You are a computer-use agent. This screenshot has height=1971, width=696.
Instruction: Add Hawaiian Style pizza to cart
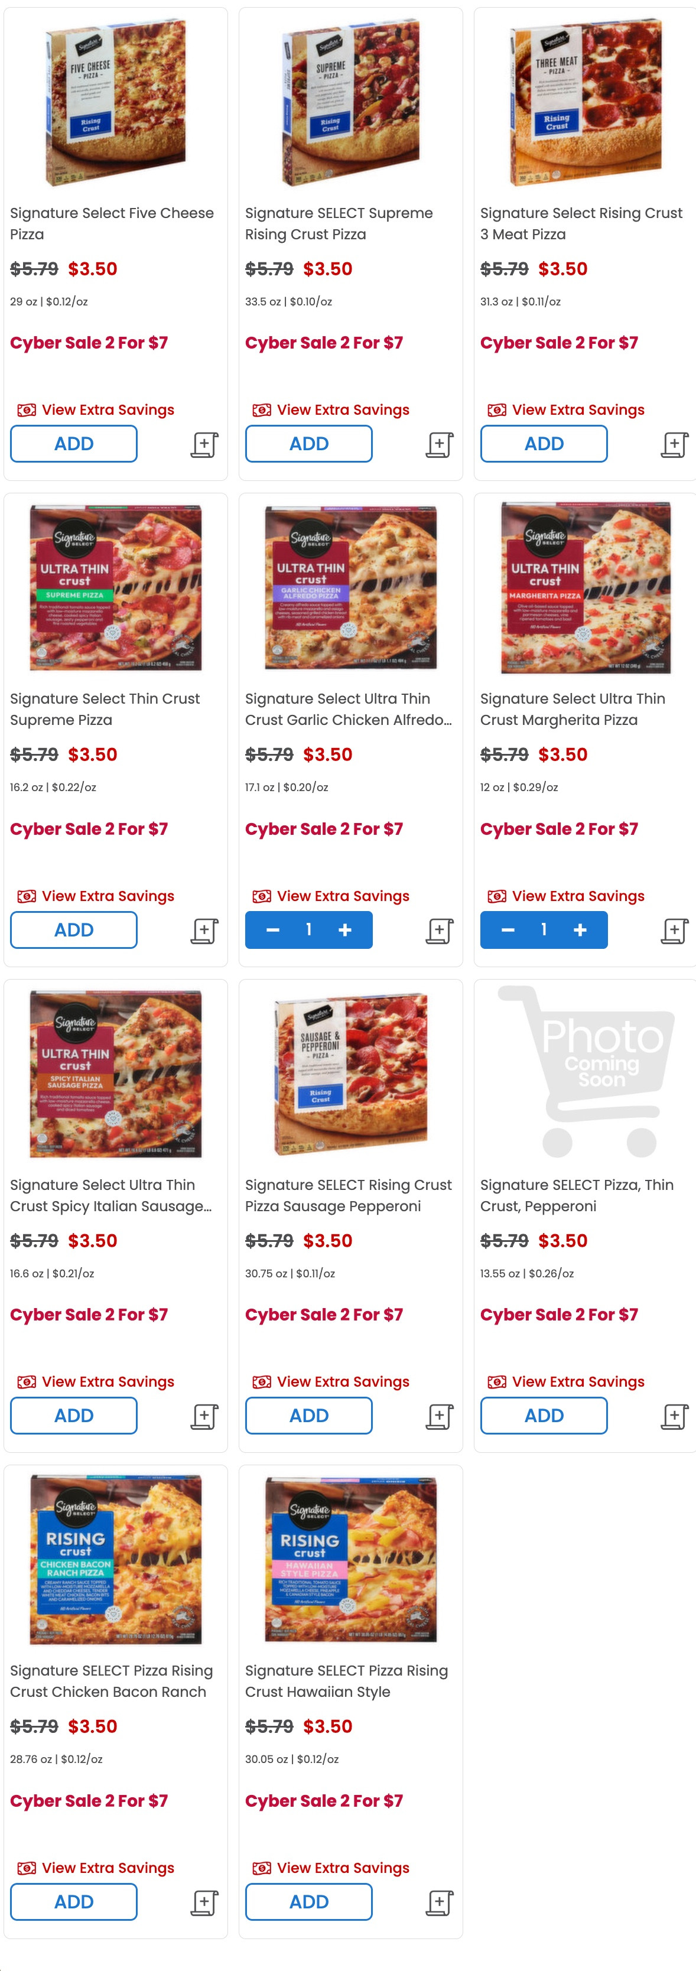click(x=309, y=1901)
